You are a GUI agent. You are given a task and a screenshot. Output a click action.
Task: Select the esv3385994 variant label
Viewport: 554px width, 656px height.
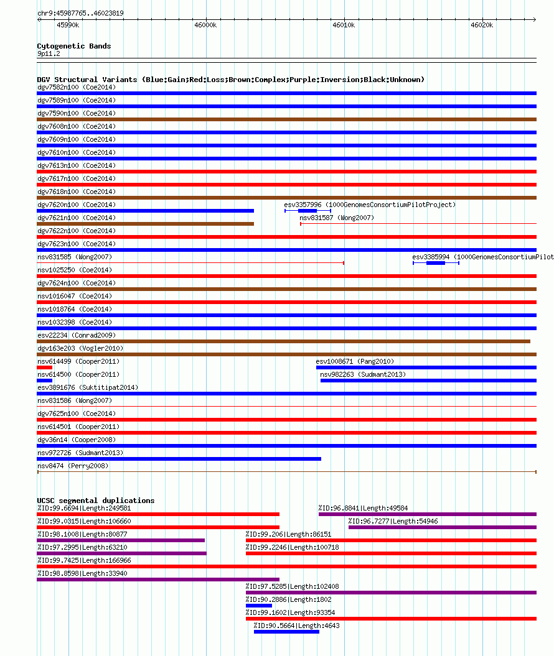pyautogui.click(x=483, y=257)
